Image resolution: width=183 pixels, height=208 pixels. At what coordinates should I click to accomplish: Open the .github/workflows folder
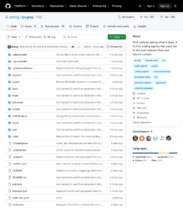click(22, 68)
